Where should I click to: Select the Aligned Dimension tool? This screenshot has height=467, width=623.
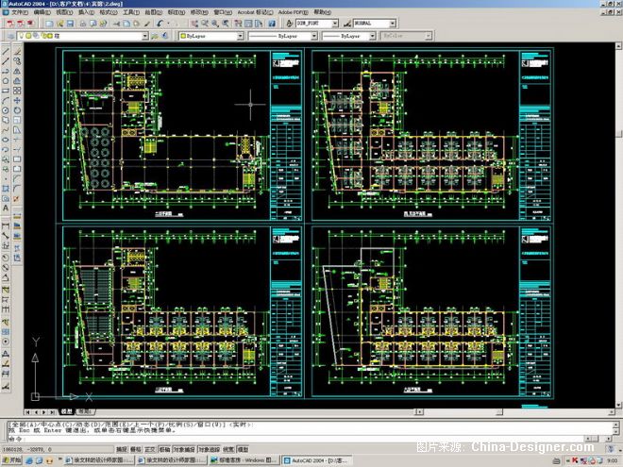6,236
